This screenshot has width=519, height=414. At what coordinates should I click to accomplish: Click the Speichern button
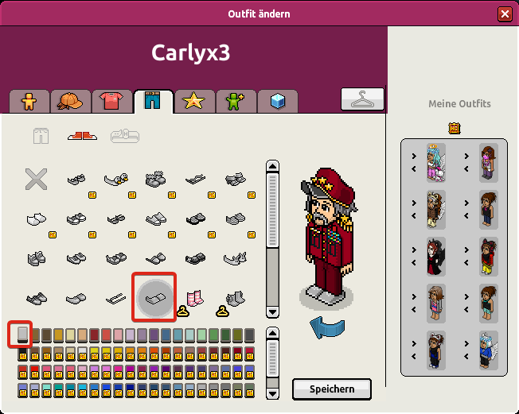(332, 389)
